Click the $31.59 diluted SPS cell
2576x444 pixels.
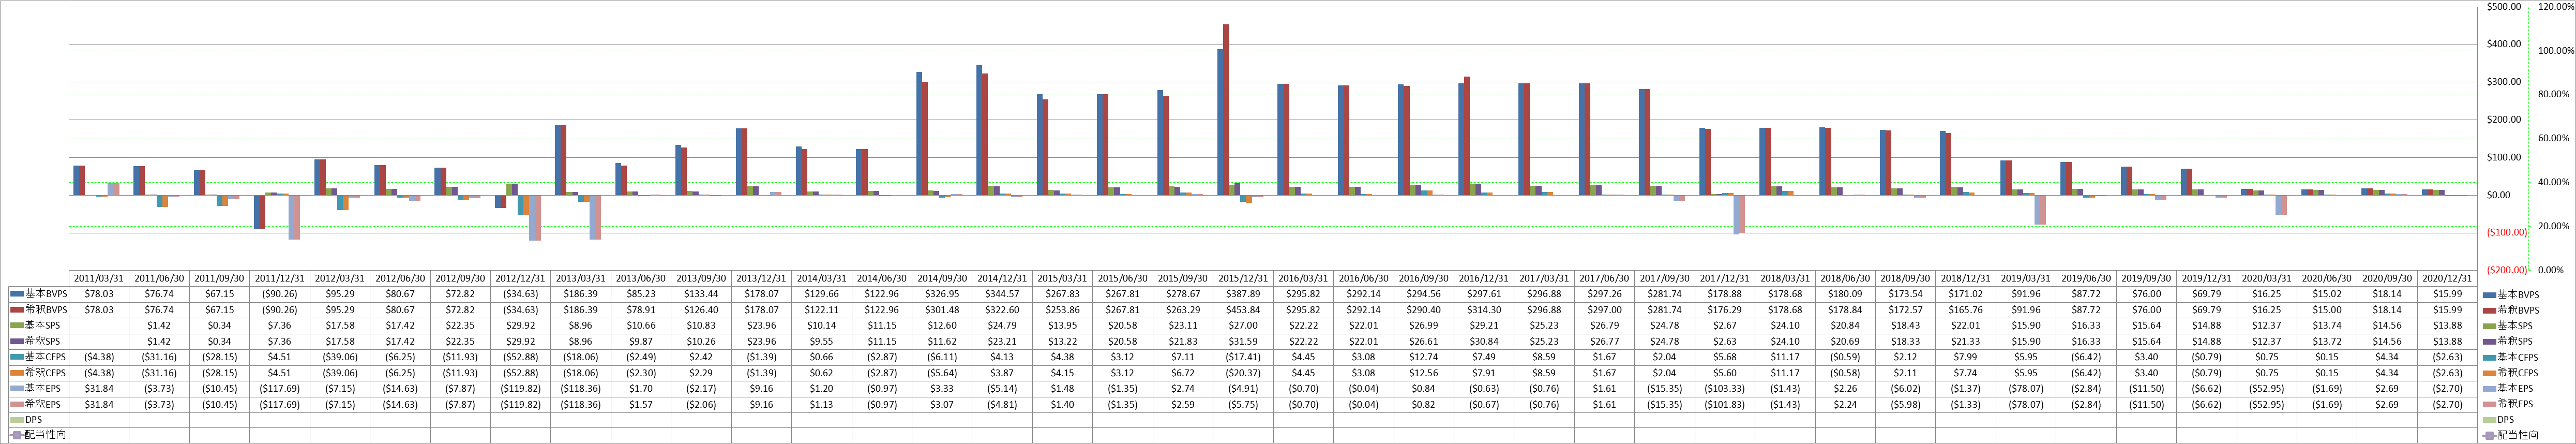coord(1243,341)
